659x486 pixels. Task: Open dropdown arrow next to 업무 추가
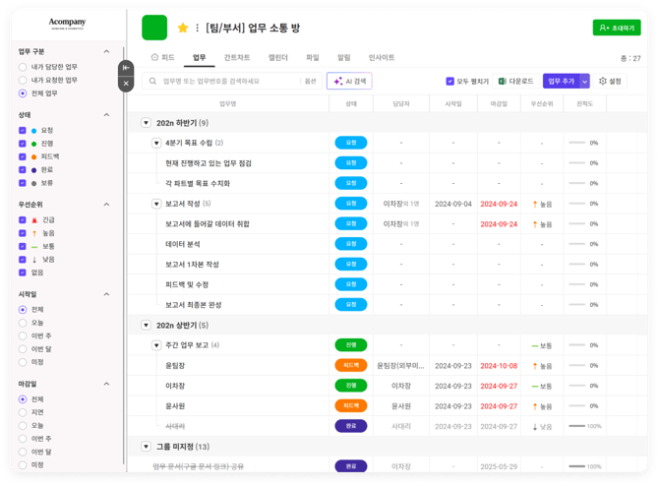coord(585,81)
